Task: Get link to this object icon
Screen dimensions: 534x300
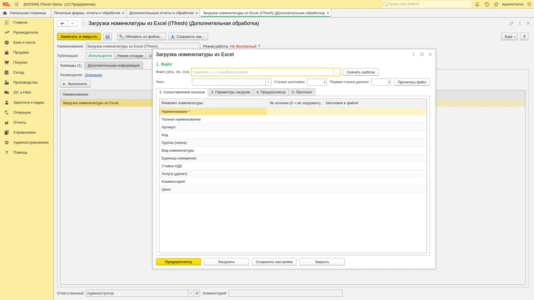Action: tap(511, 23)
